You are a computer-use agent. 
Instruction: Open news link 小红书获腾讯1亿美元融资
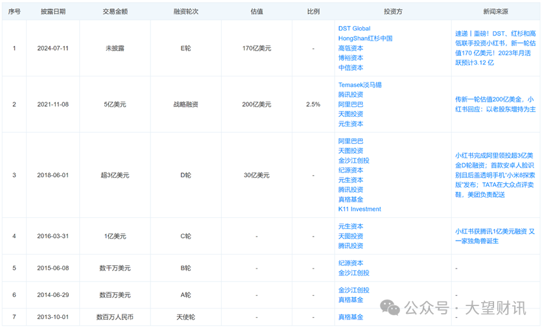click(495, 236)
